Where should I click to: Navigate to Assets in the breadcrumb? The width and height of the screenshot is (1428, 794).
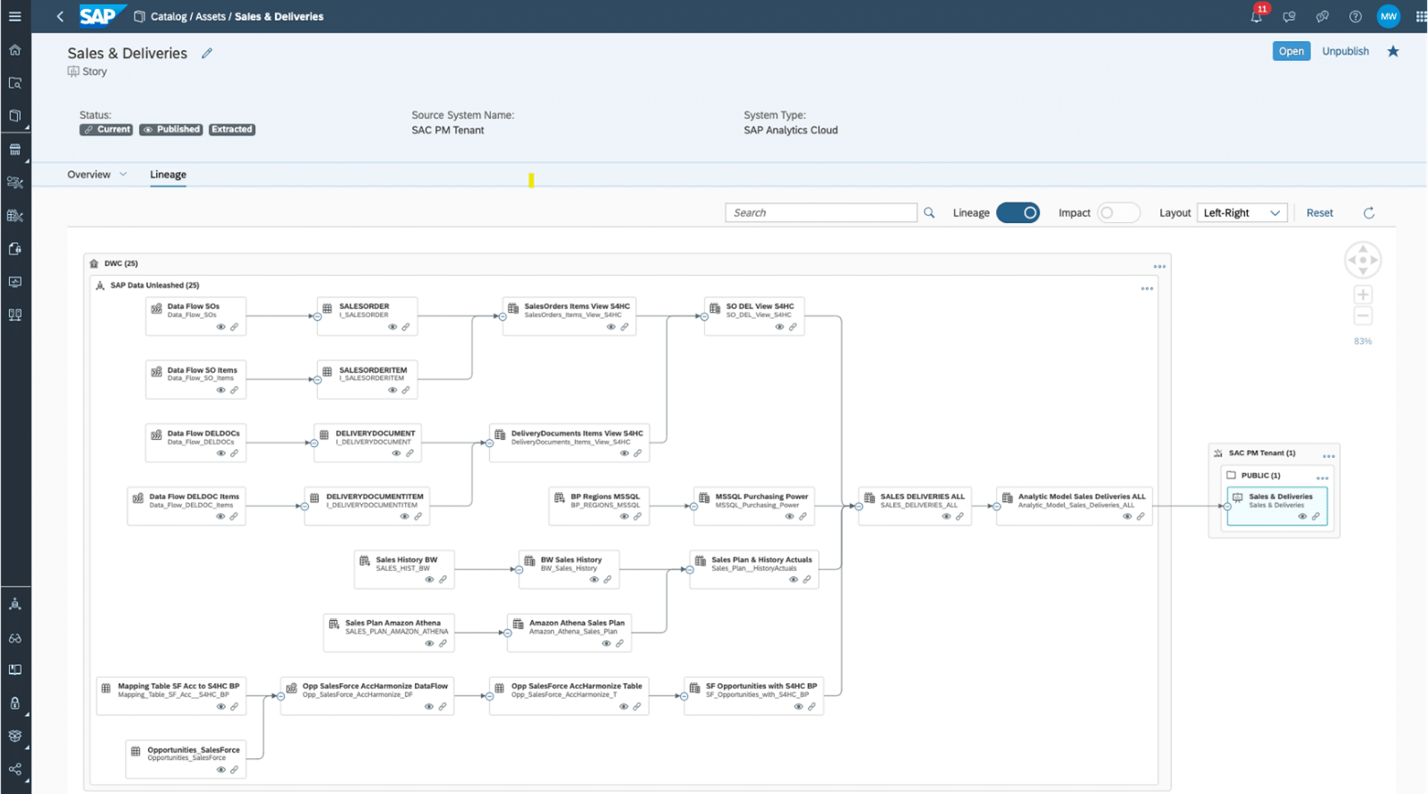(210, 16)
